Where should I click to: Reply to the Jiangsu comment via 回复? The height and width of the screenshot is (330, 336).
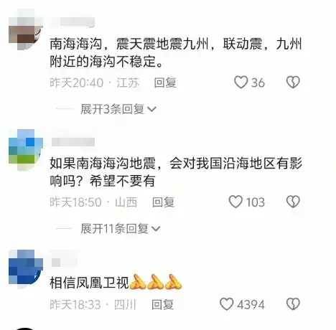[x=165, y=82]
